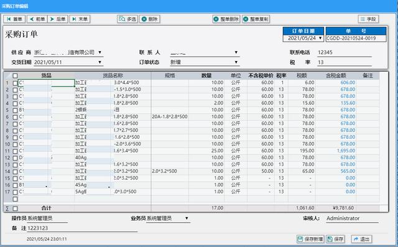Go to previous order with 前单
This screenshot has width=398, height=247.
tap(37, 19)
